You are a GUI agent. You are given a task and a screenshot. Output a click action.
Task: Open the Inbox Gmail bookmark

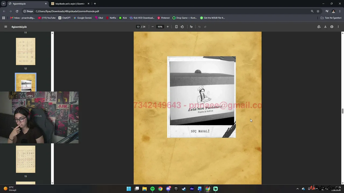[x=23, y=18]
